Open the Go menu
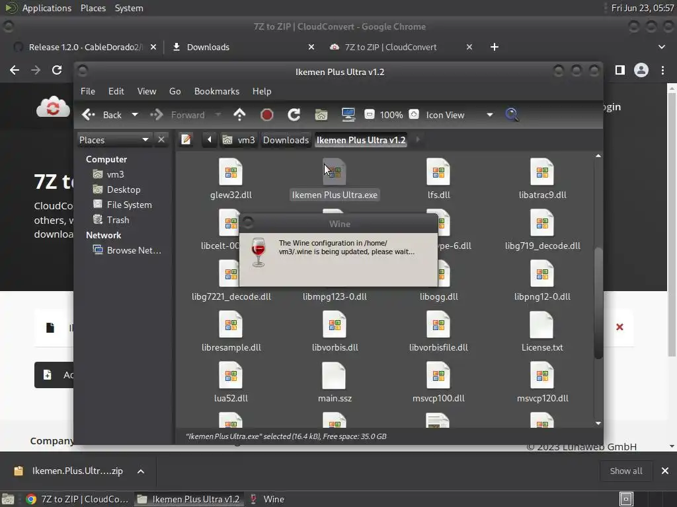The width and height of the screenshot is (677, 507). pos(175,91)
